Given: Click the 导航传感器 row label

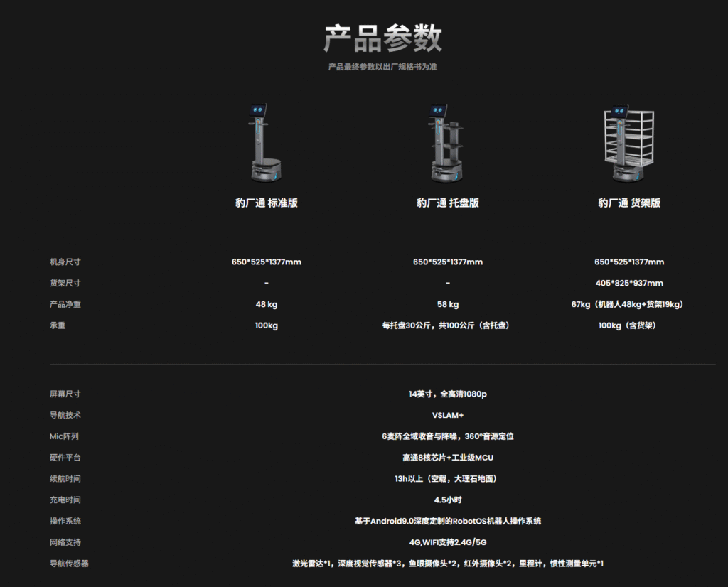Looking at the screenshot, I should [69, 564].
